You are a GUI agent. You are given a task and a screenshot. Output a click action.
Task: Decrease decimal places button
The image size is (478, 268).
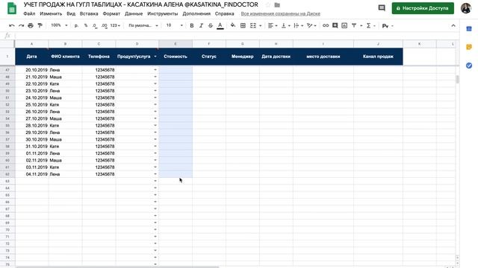[95, 26]
